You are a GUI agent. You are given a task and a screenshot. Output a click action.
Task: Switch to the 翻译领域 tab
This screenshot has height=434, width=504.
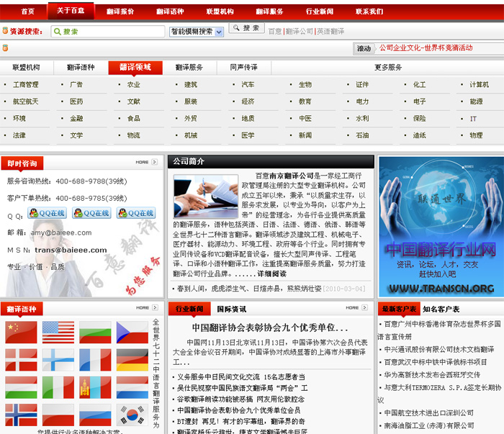click(135, 67)
